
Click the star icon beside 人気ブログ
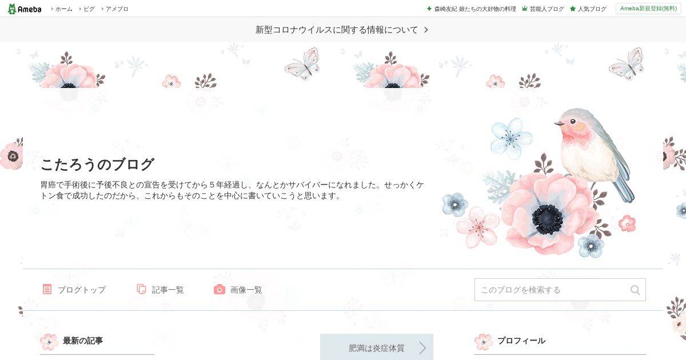572,9
